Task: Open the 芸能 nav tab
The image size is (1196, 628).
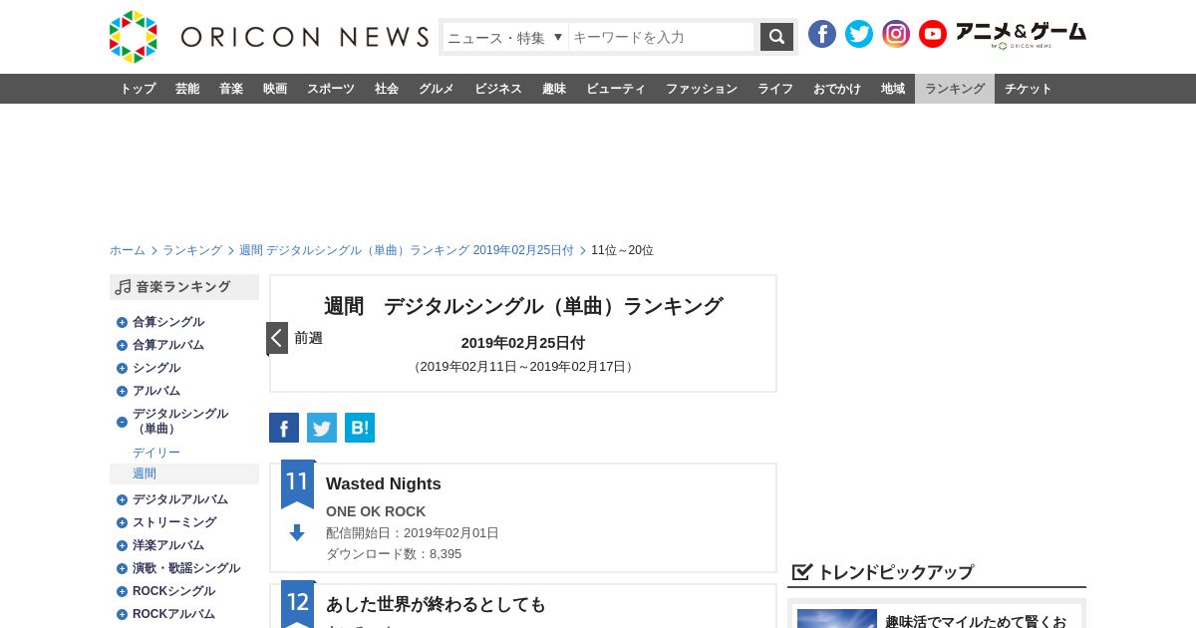Action: click(x=187, y=89)
